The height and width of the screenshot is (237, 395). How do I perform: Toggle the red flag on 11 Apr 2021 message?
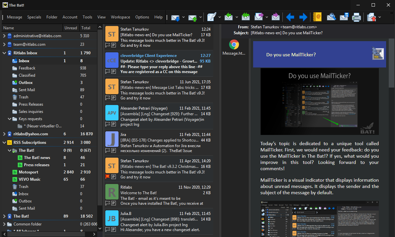tap(108, 176)
